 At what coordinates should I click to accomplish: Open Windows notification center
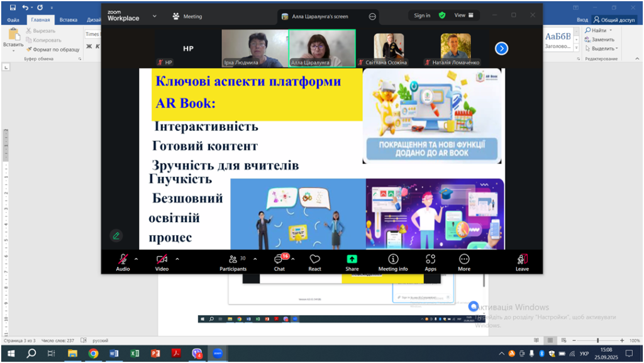[x=629, y=354]
